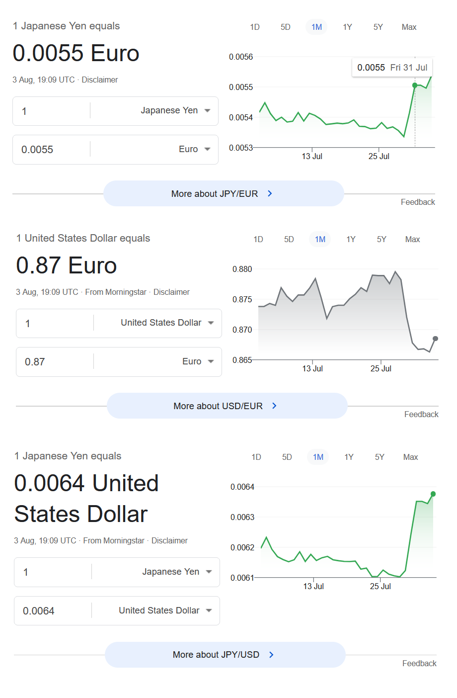Select 1D range on JPY/EUR chart

(x=255, y=27)
